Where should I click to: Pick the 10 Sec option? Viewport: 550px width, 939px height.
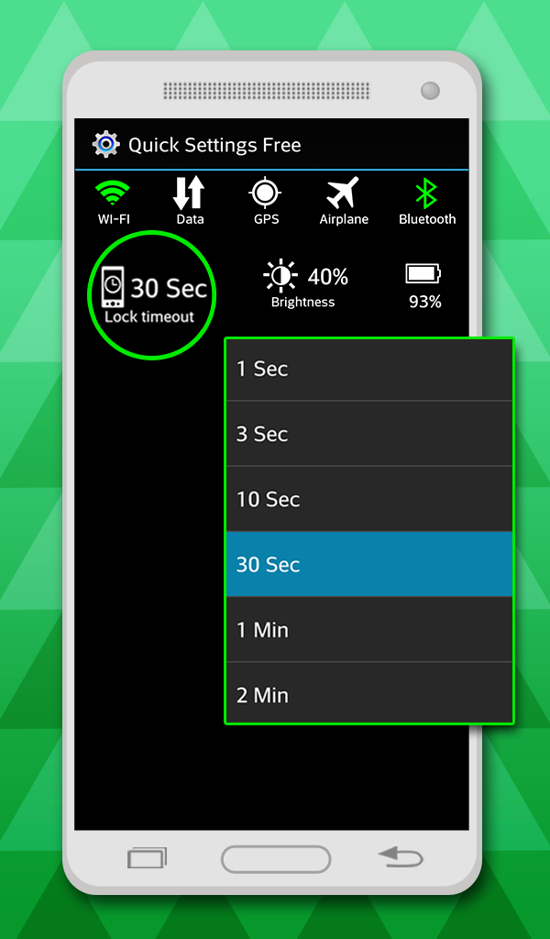[369, 499]
